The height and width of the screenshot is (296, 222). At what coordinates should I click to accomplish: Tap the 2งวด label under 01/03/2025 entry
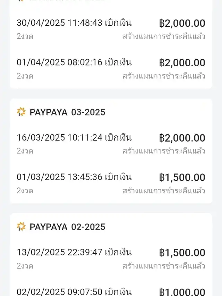(x=25, y=191)
